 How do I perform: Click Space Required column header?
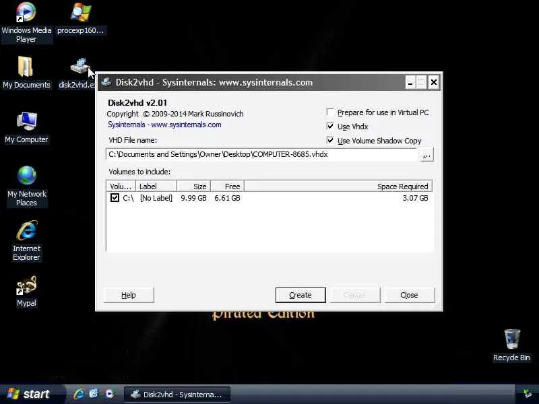(x=338, y=187)
